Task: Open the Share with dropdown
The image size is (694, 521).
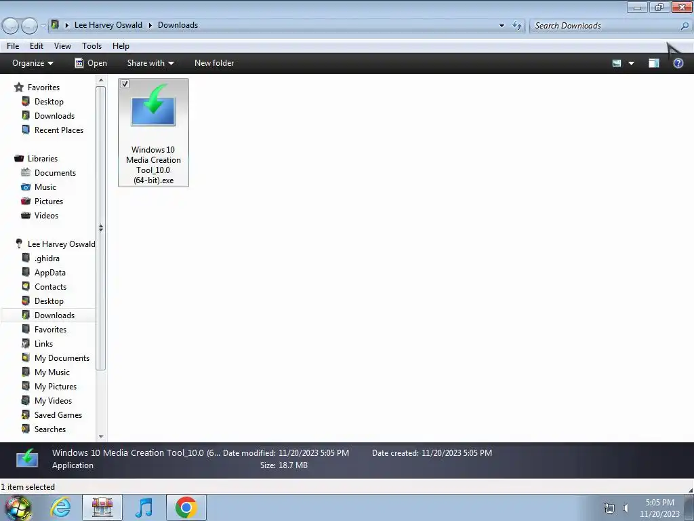Action: coord(150,63)
